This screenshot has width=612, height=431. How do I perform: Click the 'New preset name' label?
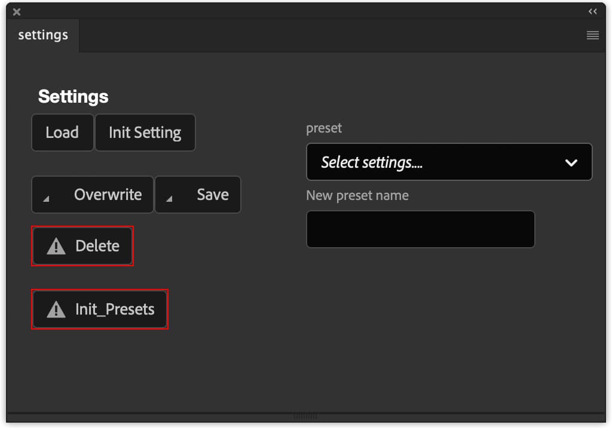tap(357, 196)
